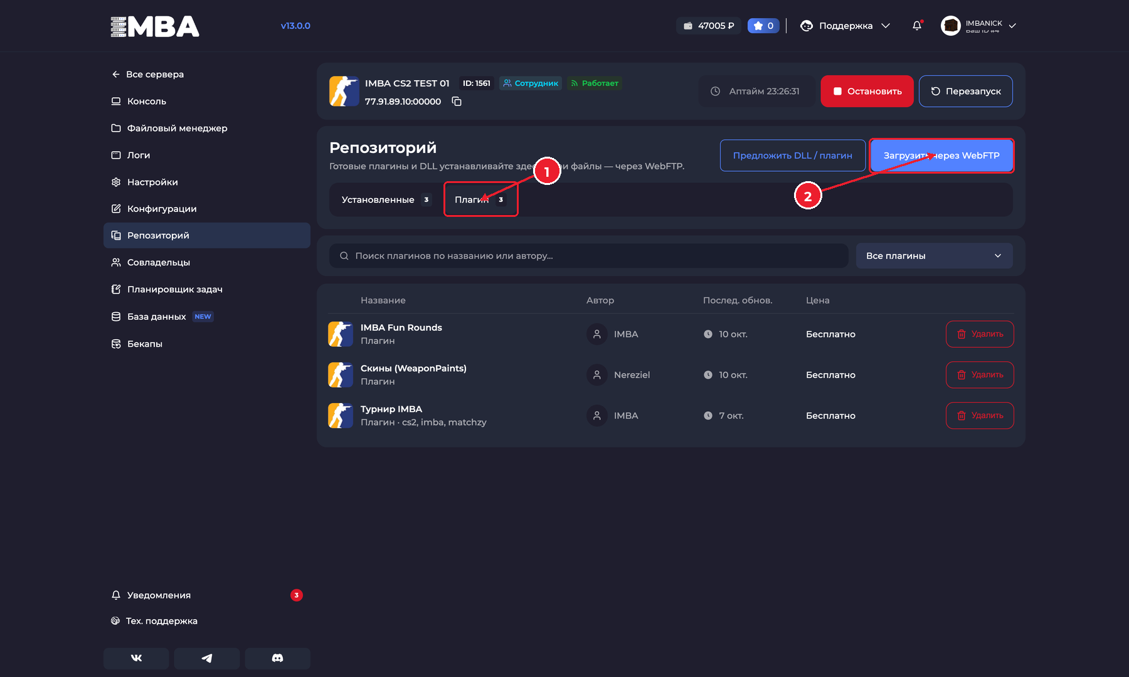Image resolution: width=1129 pixels, height=677 pixels.
Task: Open VK social link button
Action: pos(136,658)
